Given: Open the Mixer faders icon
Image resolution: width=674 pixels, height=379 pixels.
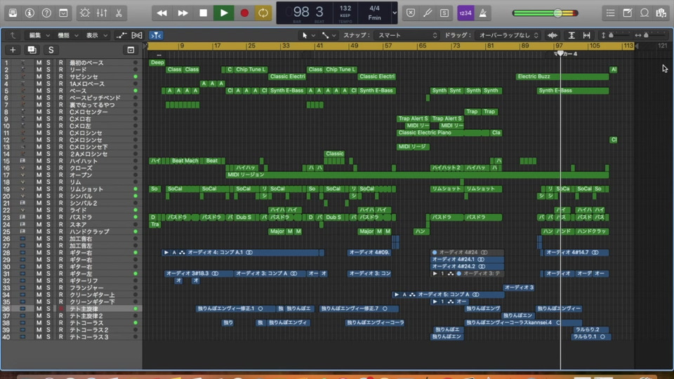Looking at the screenshot, I should [x=101, y=13].
